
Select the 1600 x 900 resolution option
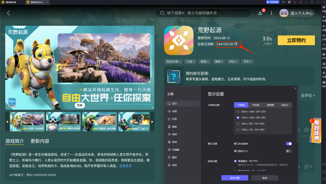pos(251,124)
